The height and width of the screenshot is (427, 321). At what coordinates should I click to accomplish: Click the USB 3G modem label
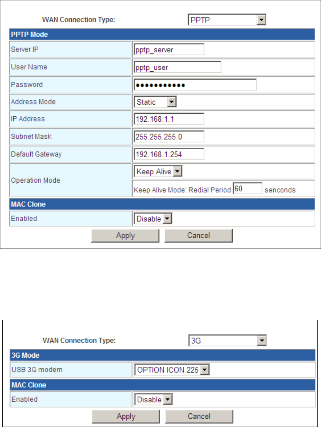pyautogui.click(x=37, y=369)
